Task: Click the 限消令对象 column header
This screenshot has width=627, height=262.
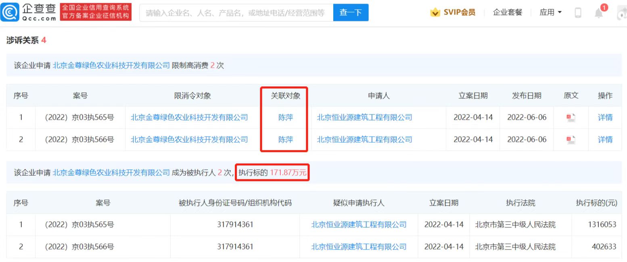Action: pos(192,96)
